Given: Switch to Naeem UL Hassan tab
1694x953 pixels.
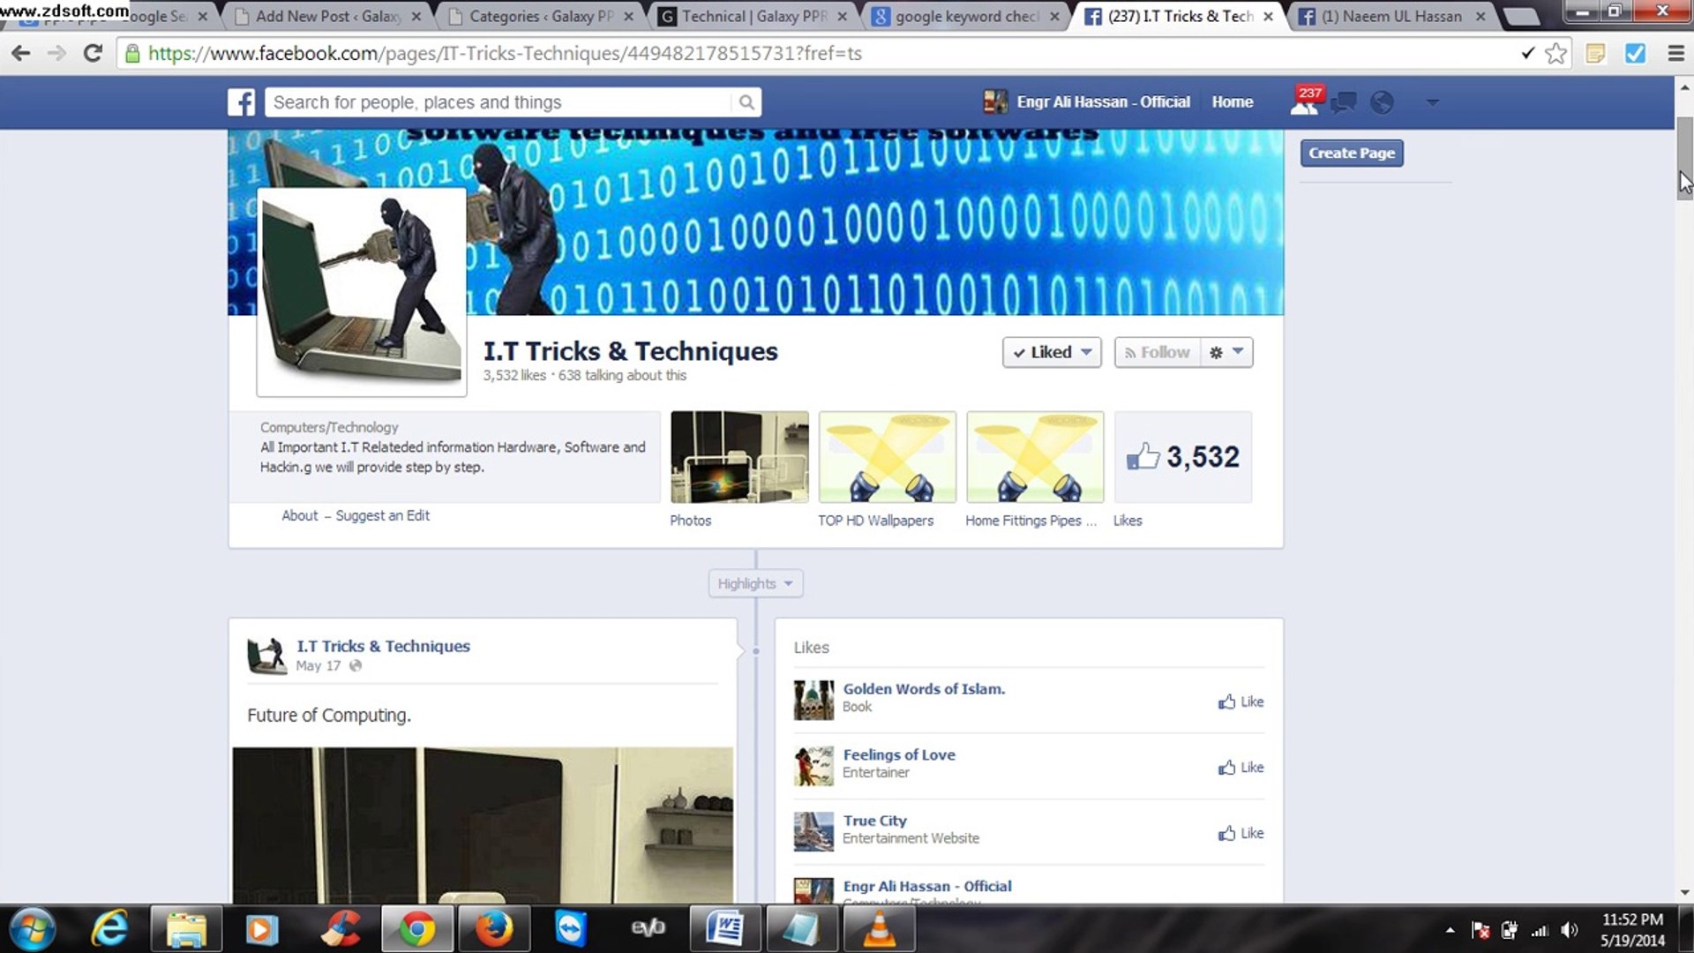Looking at the screenshot, I should [x=1390, y=16].
